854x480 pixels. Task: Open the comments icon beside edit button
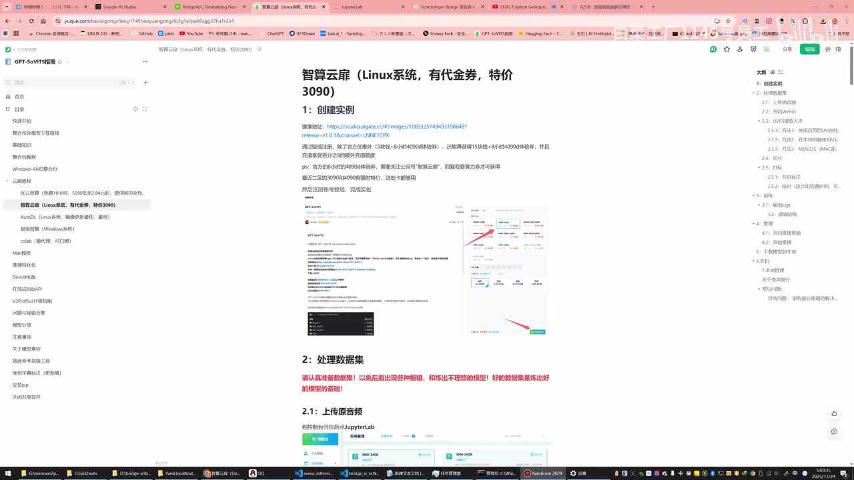tap(828, 49)
